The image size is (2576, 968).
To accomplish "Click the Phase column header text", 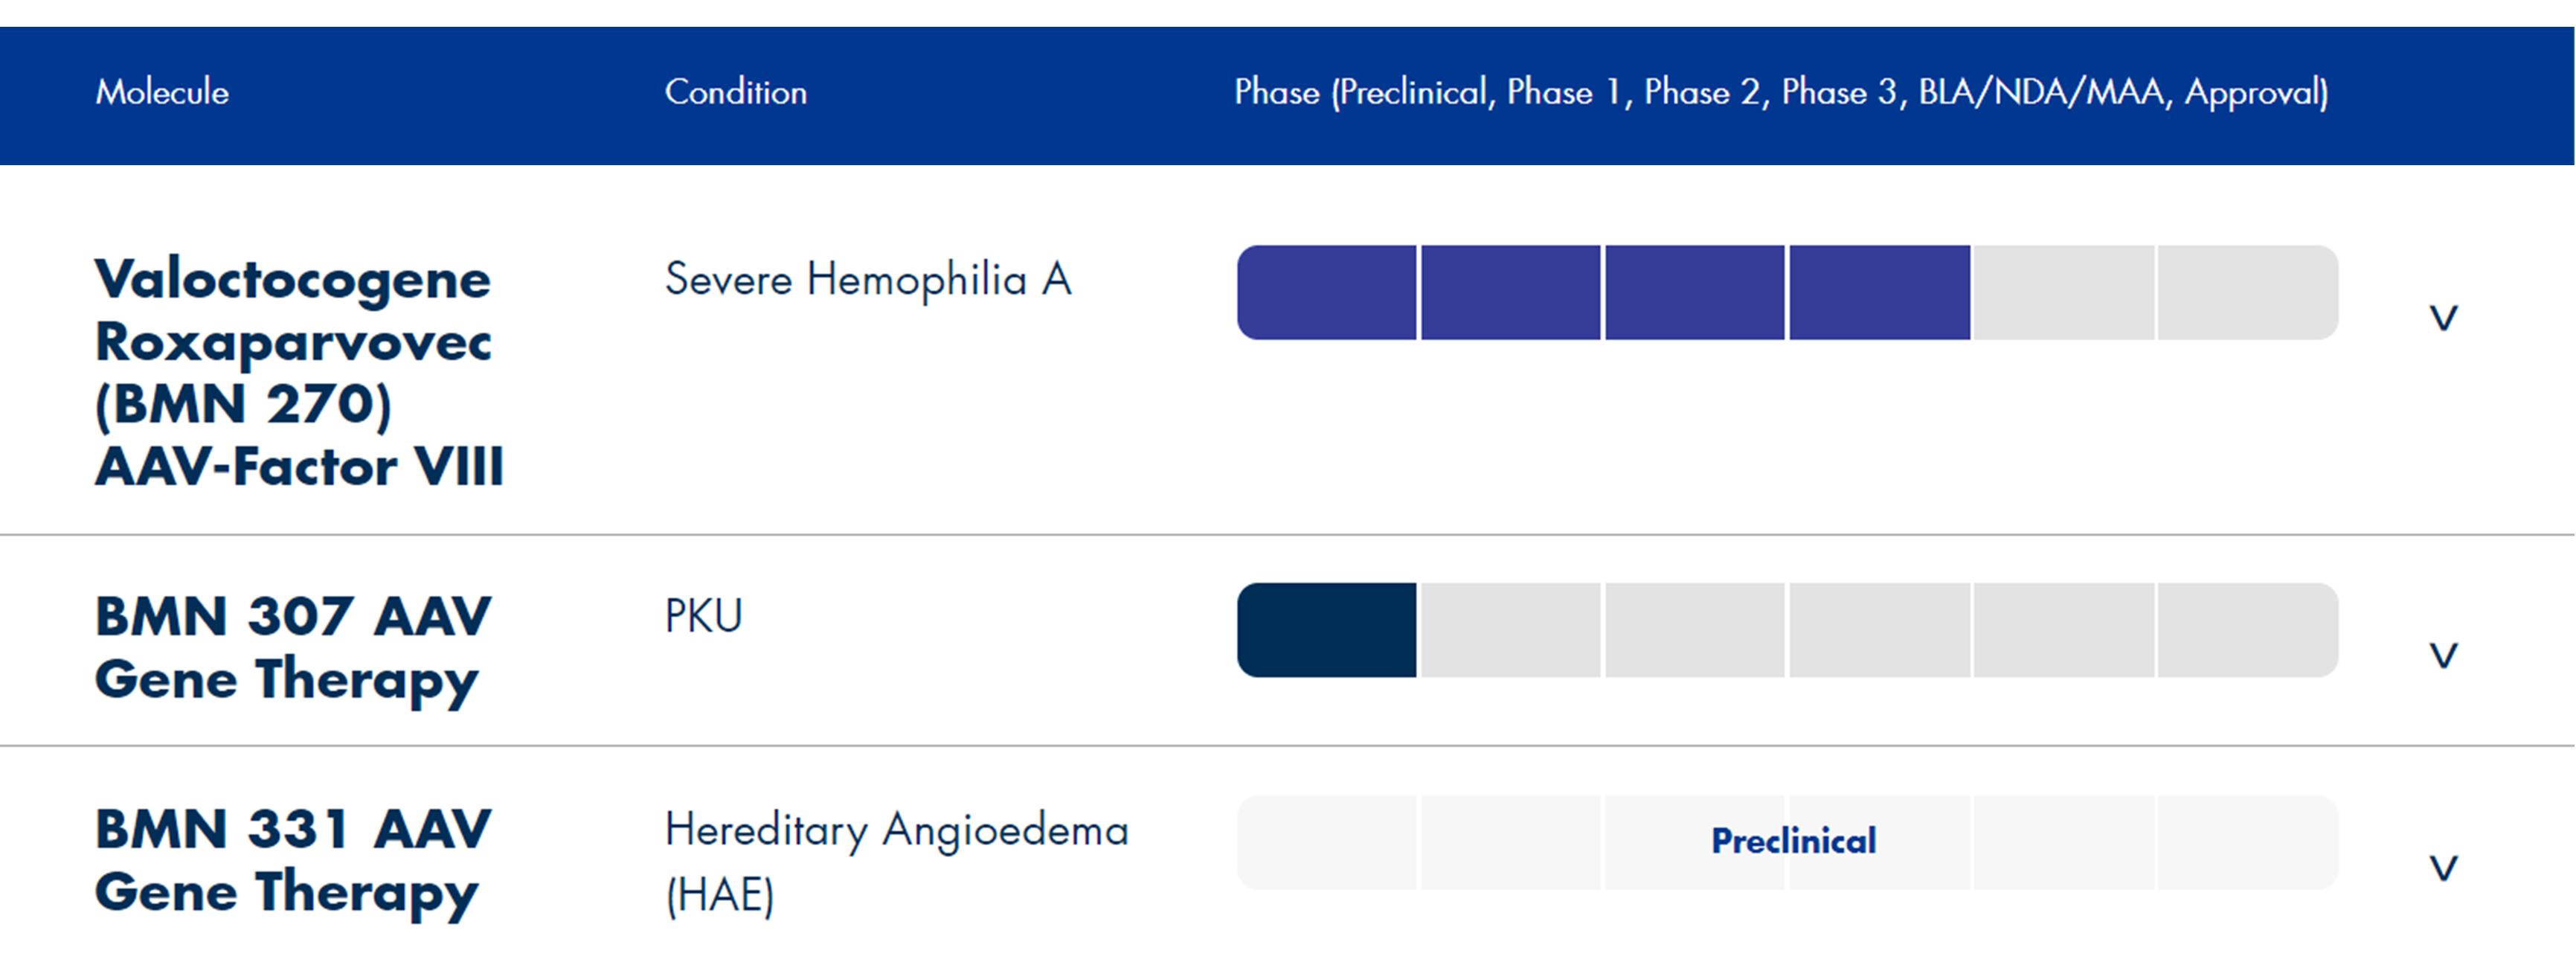I will (1780, 93).
